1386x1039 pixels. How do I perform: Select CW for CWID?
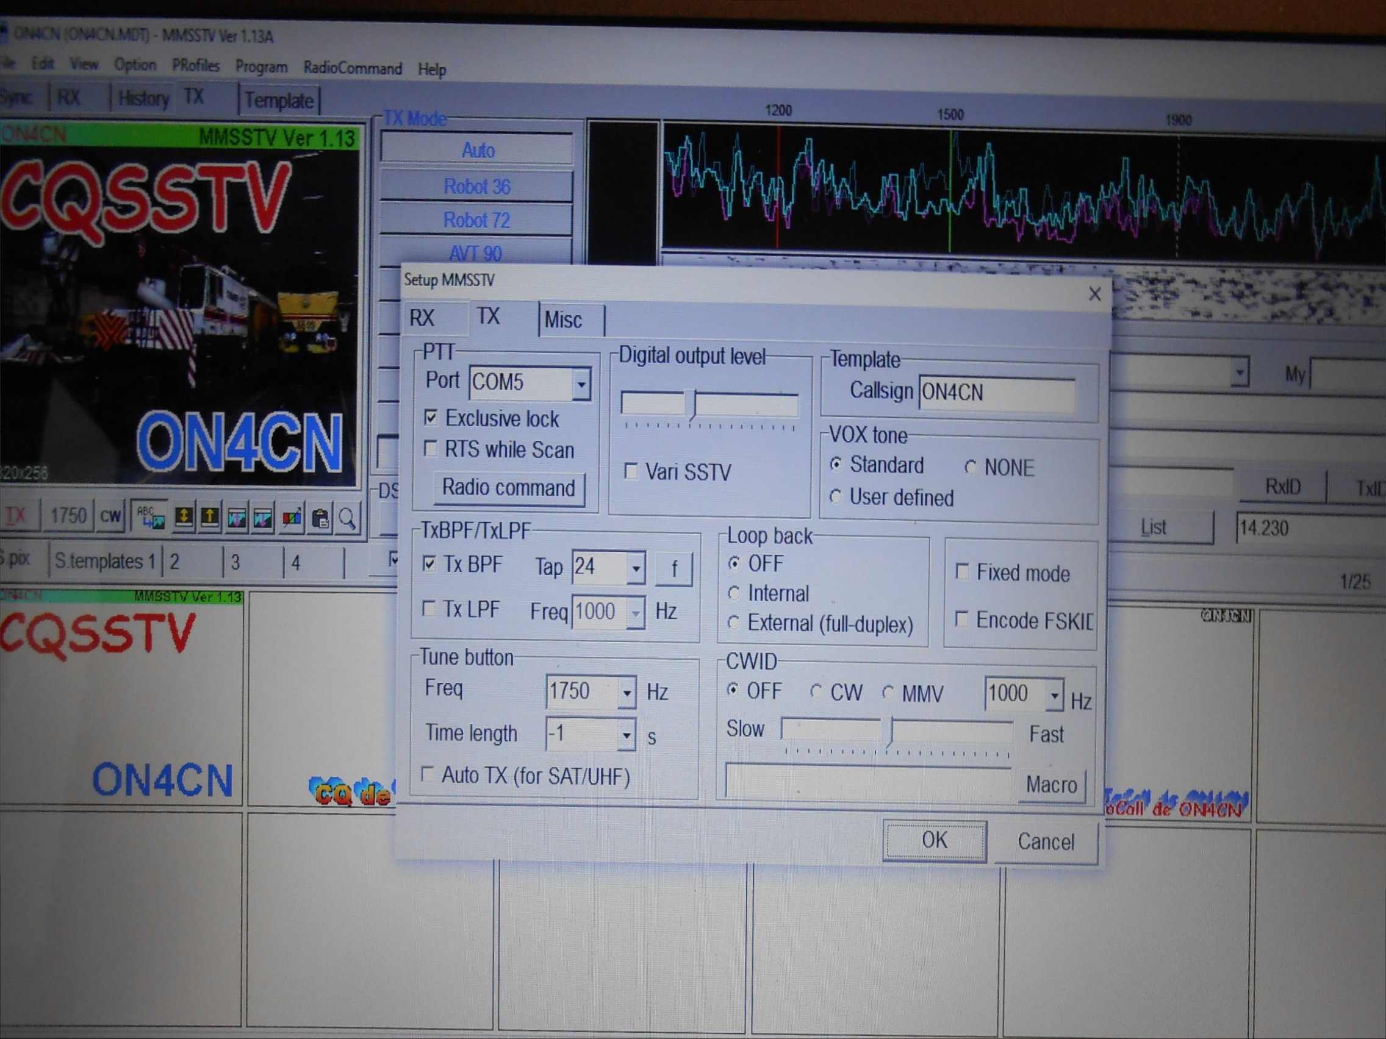tap(816, 692)
